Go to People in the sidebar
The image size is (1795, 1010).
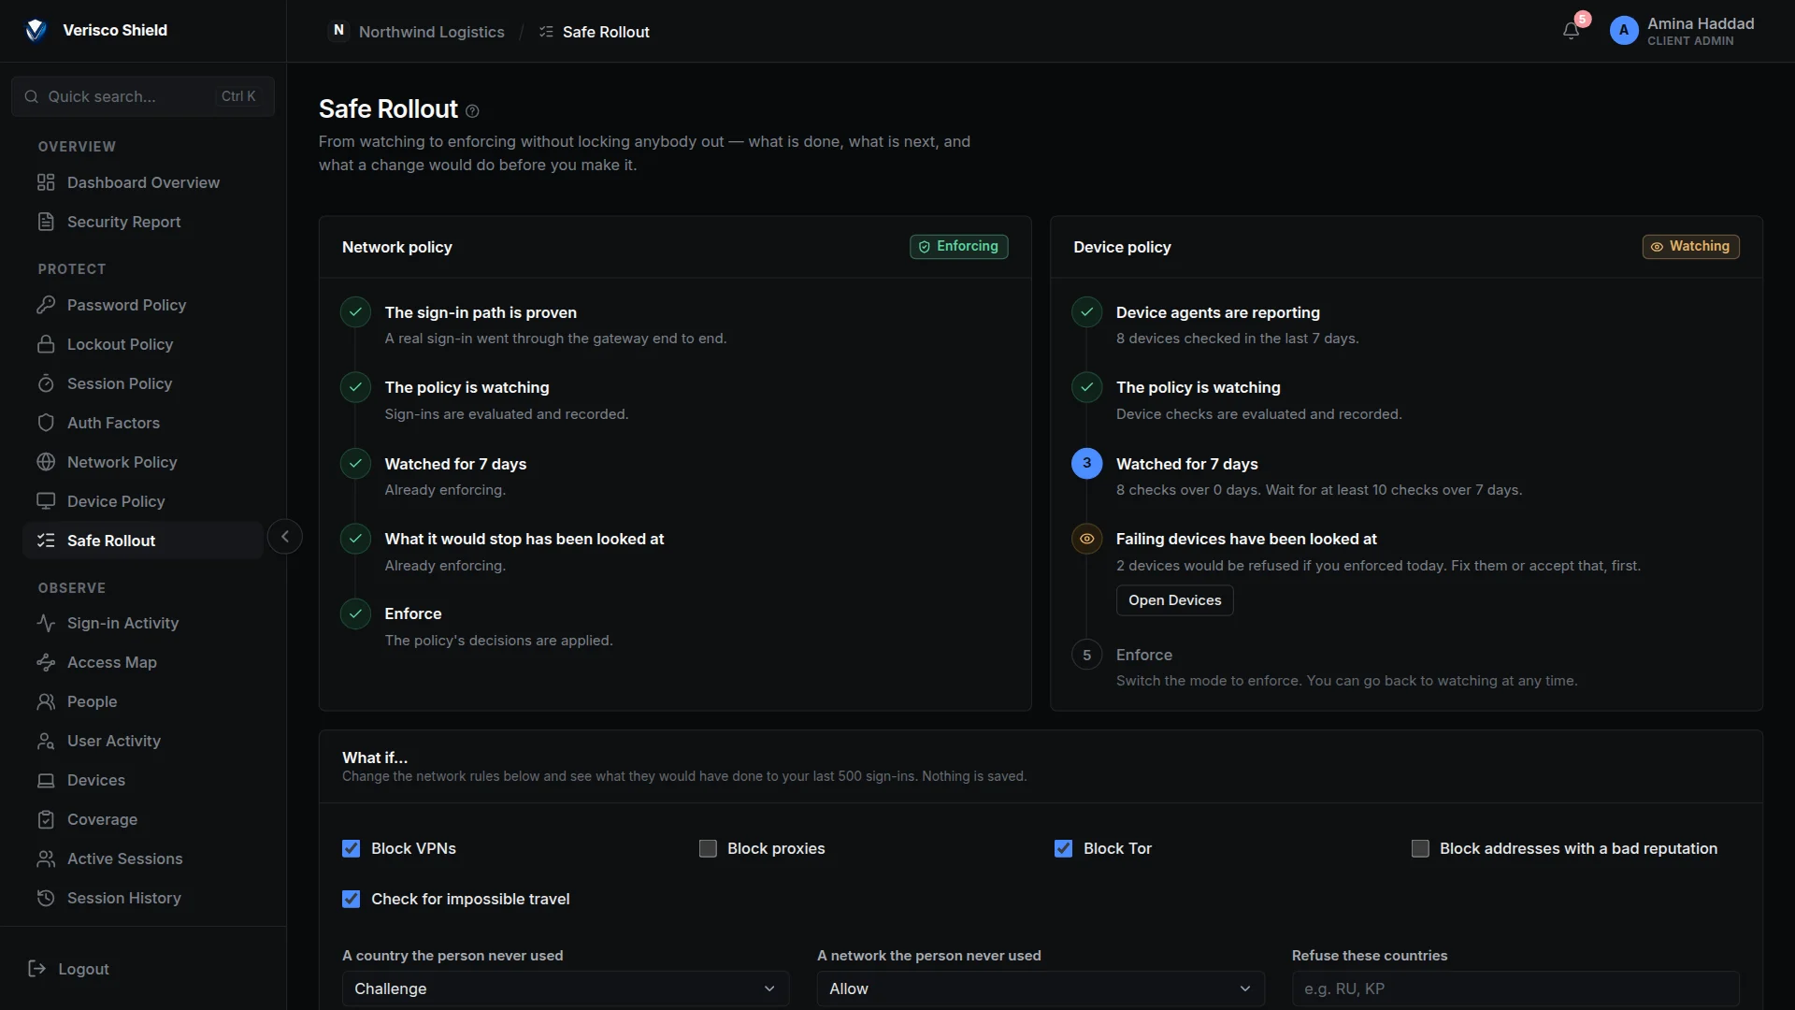(143, 701)
